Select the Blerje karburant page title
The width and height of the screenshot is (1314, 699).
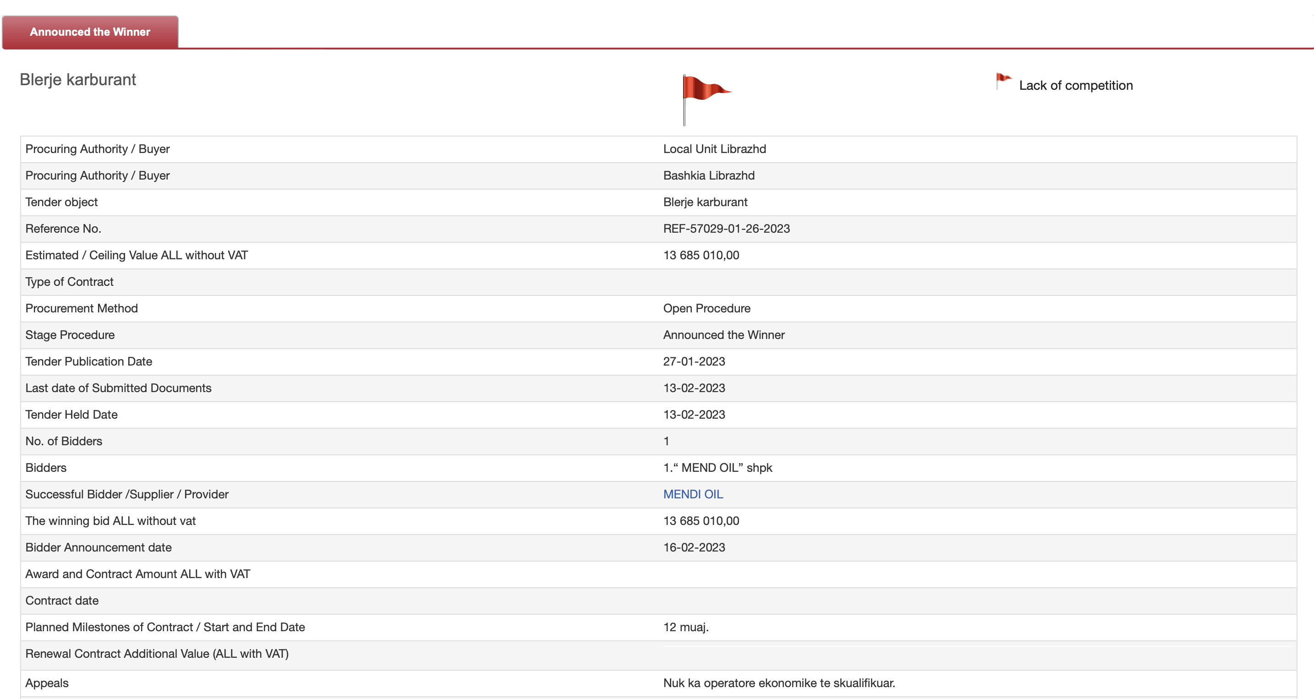pos(78,80)
